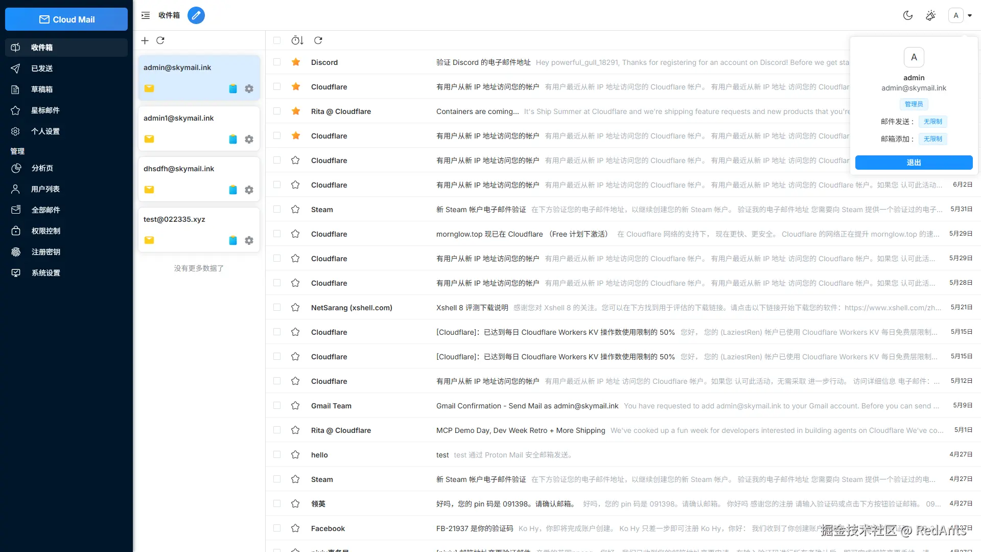Click the blue compose pencil icon
The width and height of the screenshot is (981, 552).
point(196,15)
